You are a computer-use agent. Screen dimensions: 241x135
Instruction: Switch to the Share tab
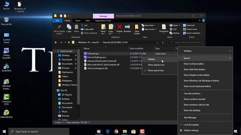point(78,21)
